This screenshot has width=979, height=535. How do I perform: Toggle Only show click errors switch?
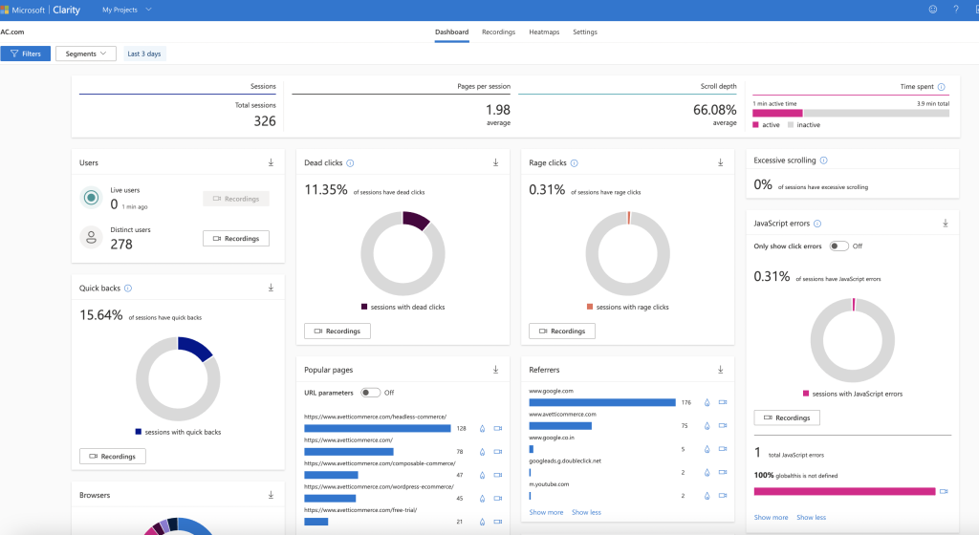838,246
